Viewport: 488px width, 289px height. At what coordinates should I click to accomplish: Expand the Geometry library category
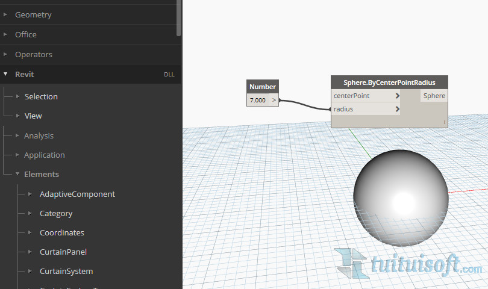tap(33, 14)
